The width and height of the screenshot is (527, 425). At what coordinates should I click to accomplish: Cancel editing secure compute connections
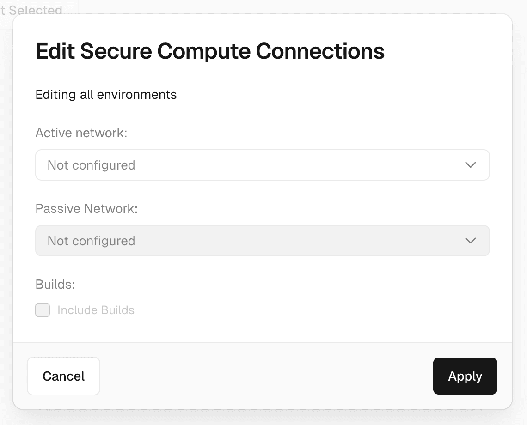click(x=63, y=376)
